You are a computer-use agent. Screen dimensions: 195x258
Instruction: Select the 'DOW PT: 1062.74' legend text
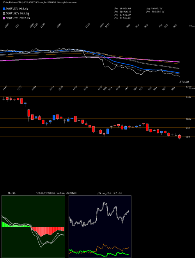(18, 18)
